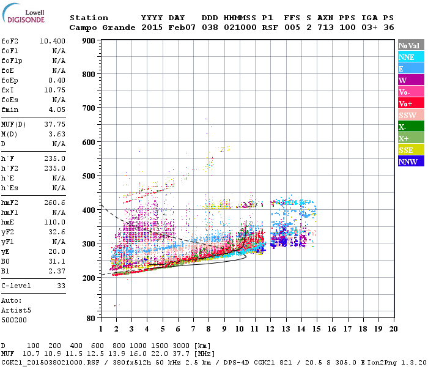428x367 pixels.
Task: Click the fxI value 10.75
Action: (55, 90)
